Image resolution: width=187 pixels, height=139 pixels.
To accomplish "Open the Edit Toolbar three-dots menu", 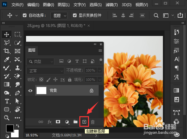I will pyautogui.click(x=17, y=118).
